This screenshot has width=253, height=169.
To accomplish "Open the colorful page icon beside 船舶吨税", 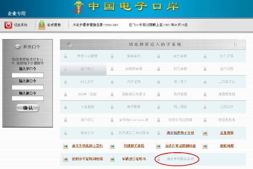I will point(205,146).
